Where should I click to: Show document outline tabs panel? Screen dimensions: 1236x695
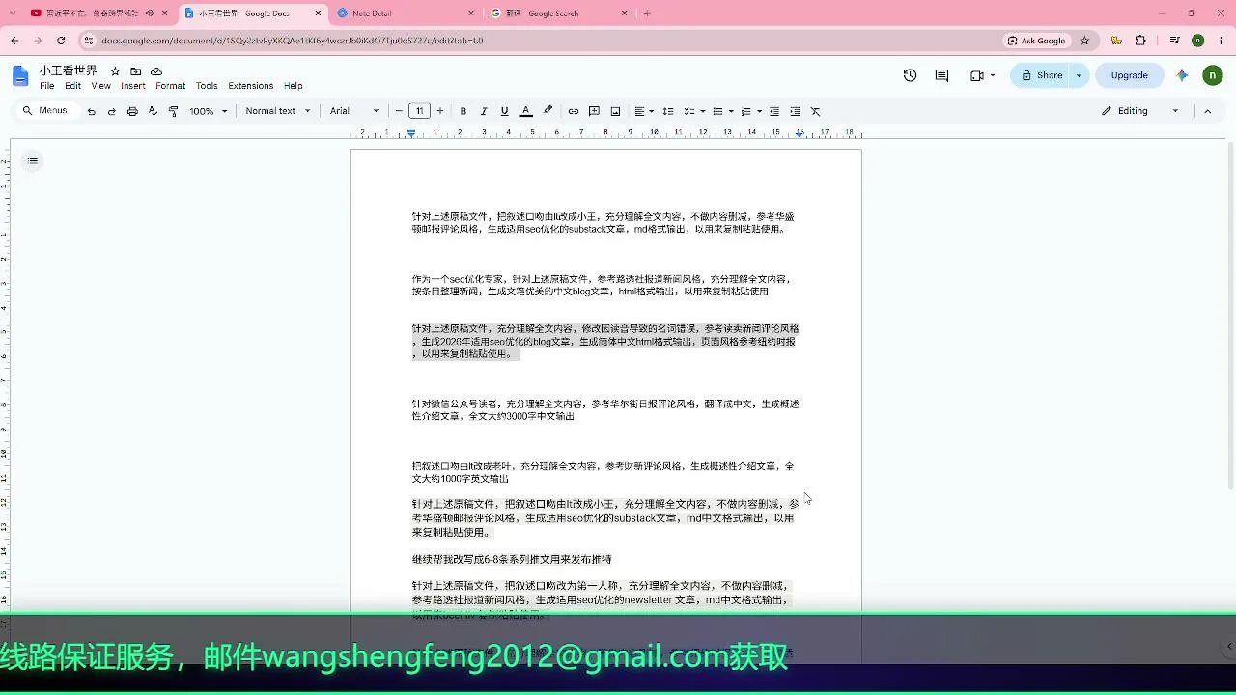[33, 161]
